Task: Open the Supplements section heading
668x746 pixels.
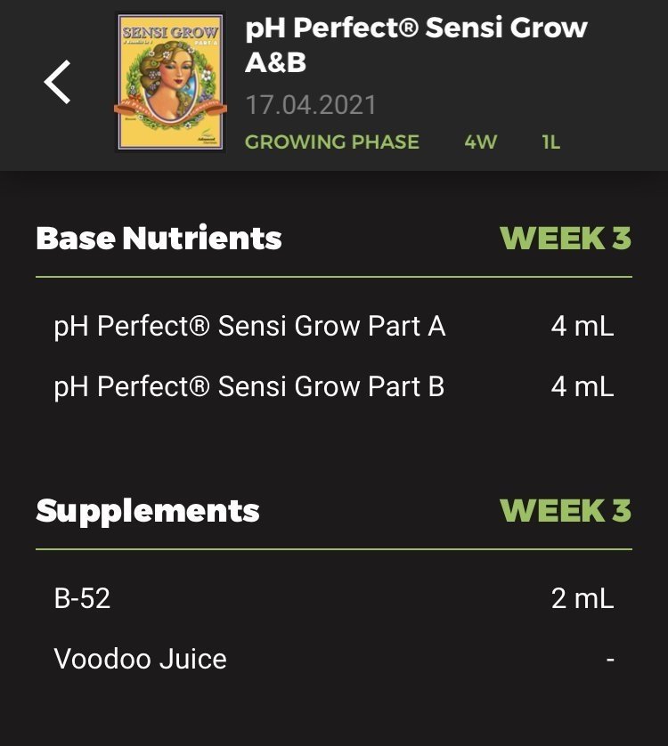Action: (148, 512)
